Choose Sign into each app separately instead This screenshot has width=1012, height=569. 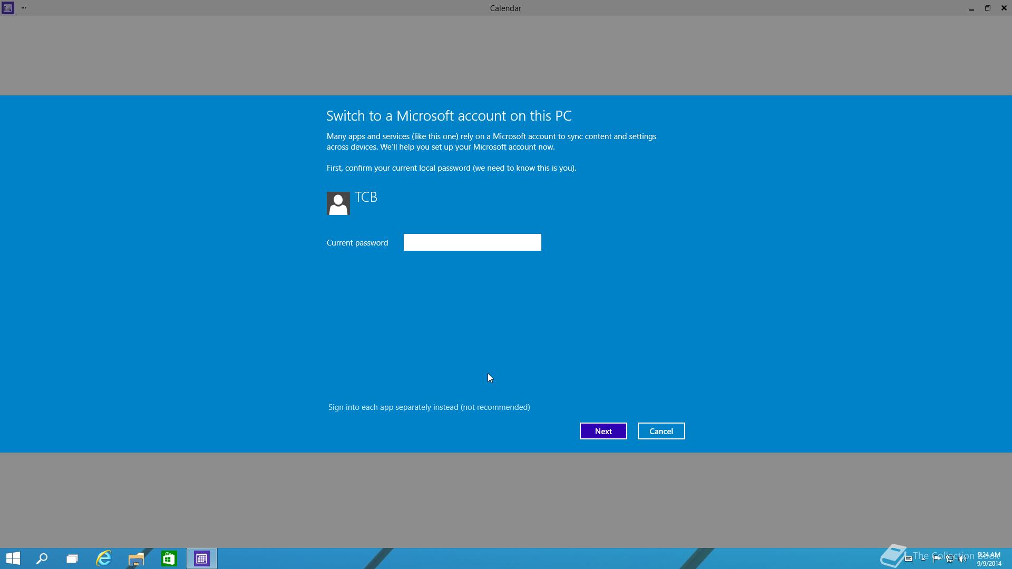429,407
